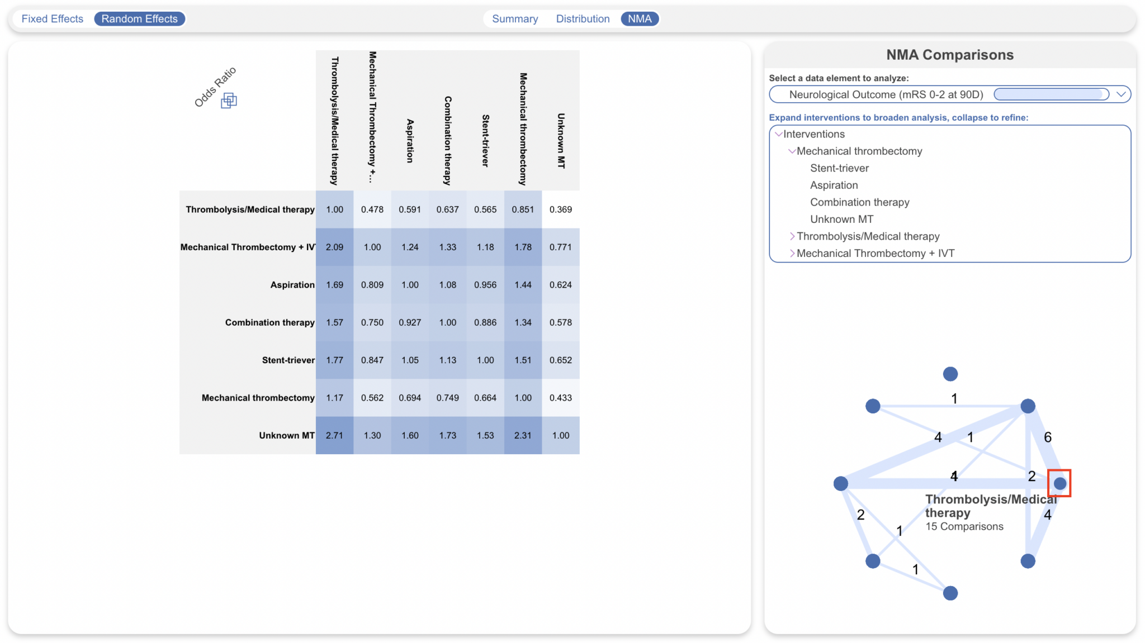The image size is (1145, 643).
Task: Open the Distribution tab
Action: [x=583, y=18]
